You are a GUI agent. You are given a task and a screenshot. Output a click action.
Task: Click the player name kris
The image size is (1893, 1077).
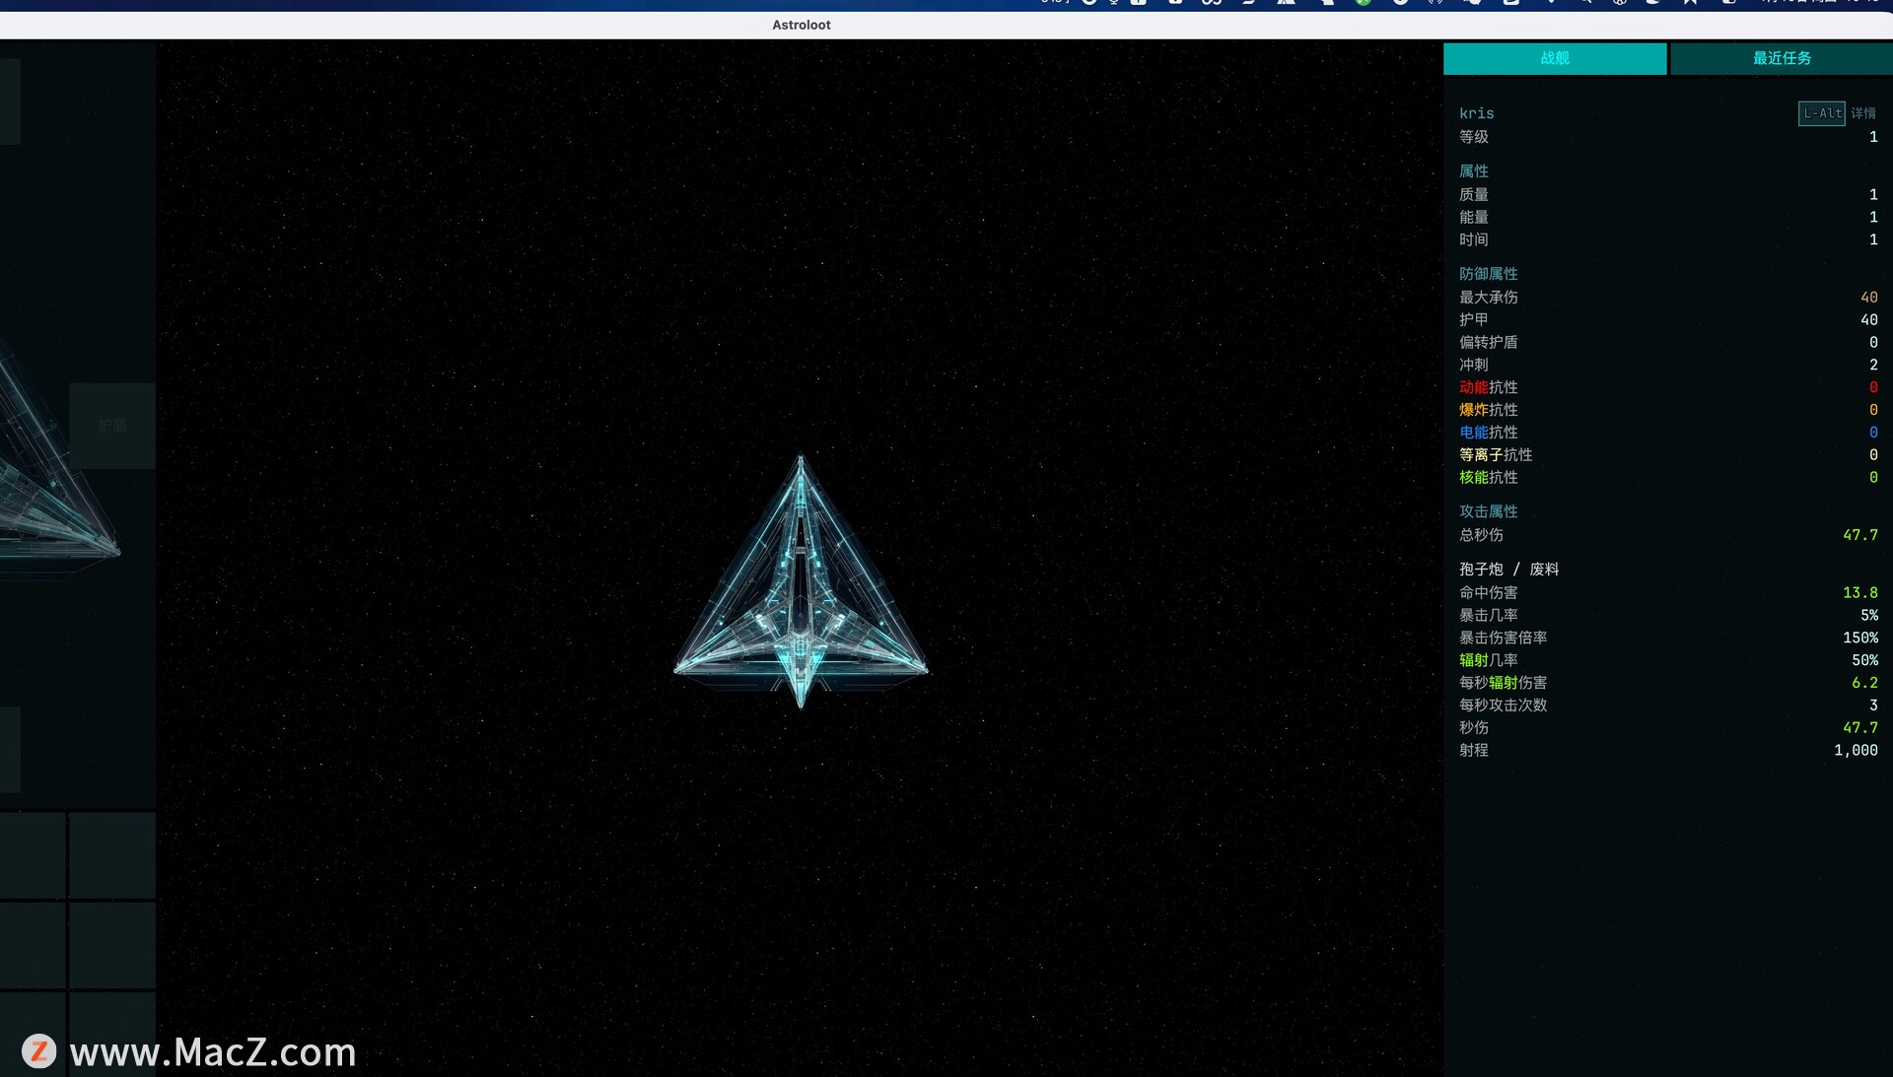coord(1476,113)
